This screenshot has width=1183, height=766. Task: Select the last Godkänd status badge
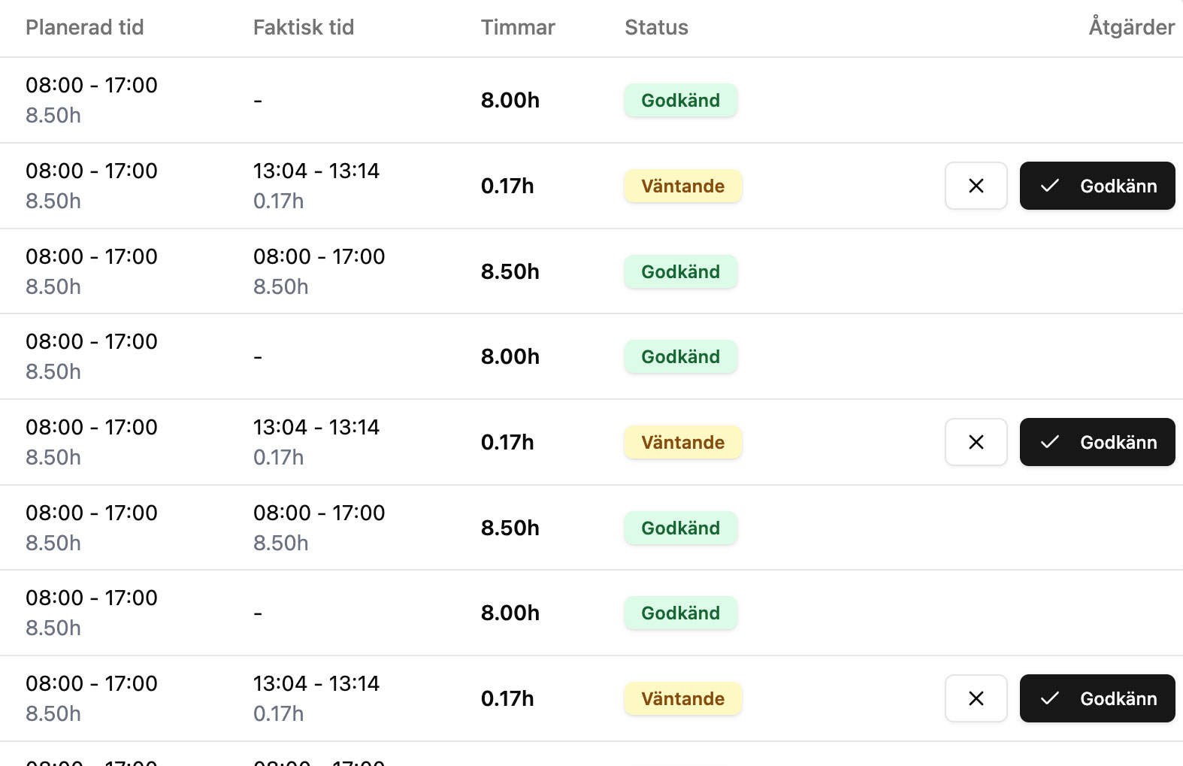[x=681, y=613]
